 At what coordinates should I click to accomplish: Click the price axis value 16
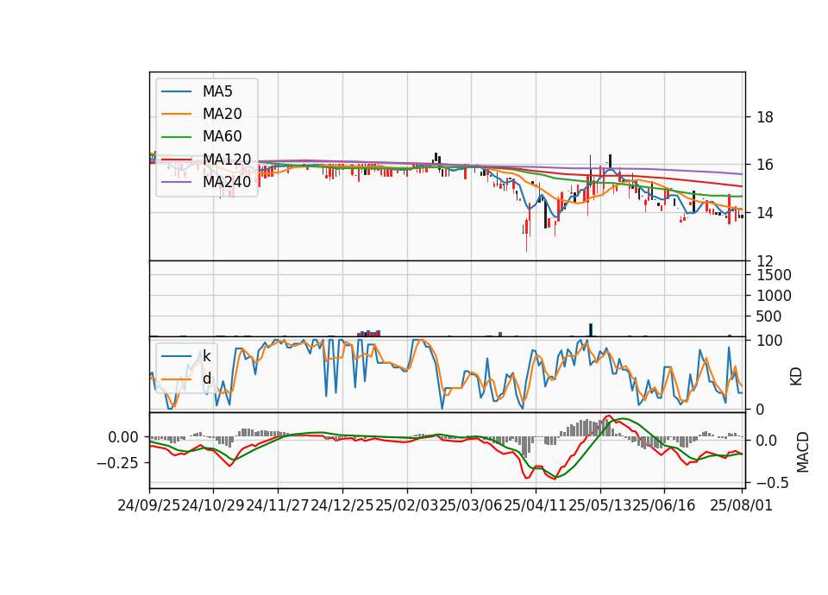[x=765, y=165]
